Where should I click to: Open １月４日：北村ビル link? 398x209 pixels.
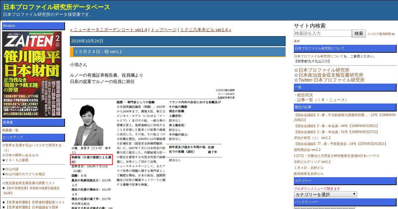click(309, 168)
